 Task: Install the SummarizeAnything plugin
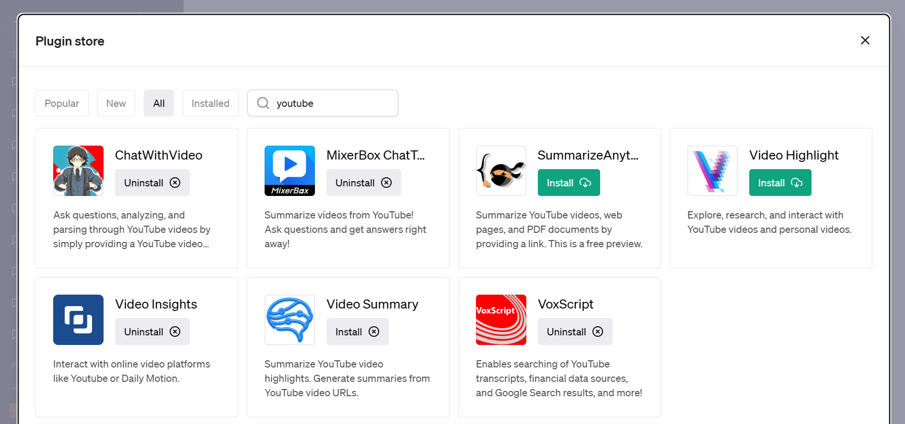(569, 183)
